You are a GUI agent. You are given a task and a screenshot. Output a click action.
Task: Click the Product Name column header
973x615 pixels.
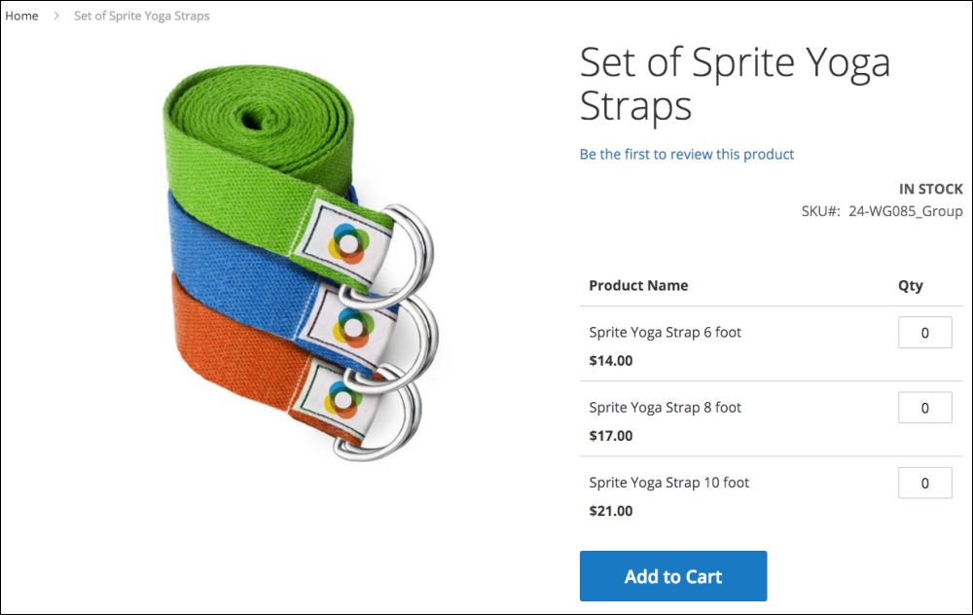pyautogui.click(x=638, y=285)
